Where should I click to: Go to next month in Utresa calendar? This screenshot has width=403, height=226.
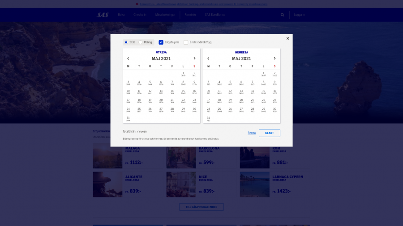point(194,59)
